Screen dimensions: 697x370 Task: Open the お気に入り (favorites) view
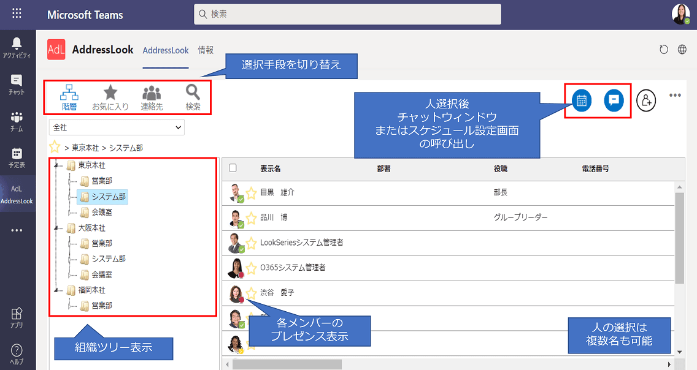click(x=110, y=98)
